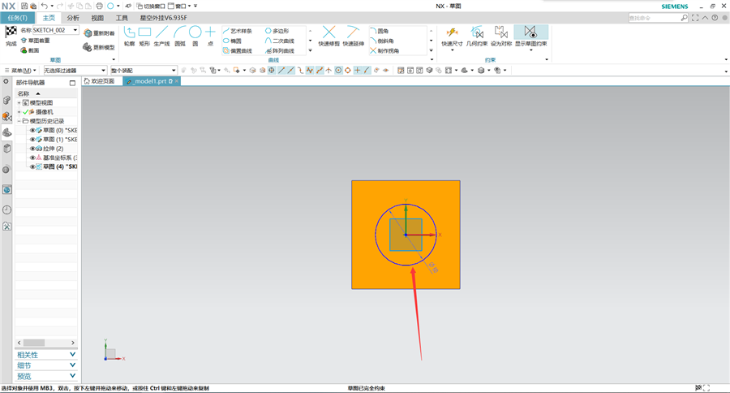The image size is (730, 393).
Task: Open 无选择过滤器 selection filter dropdown
Action: click(x=75, y=71)
